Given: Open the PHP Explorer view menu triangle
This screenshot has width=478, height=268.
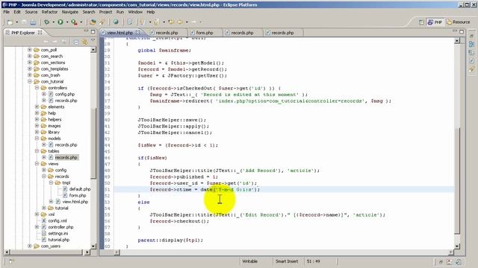Looking at the screenshot, I should click(93, 40).
